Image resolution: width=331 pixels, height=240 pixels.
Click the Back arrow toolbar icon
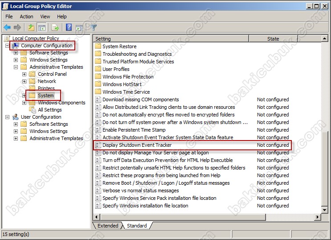point(7,27)
